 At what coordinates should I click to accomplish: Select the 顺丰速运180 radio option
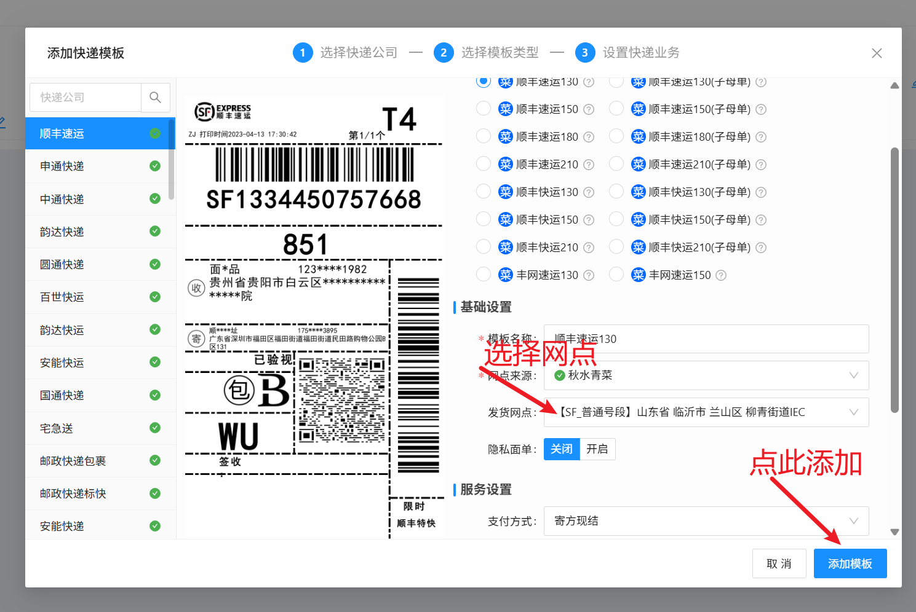tap(484, 136)
